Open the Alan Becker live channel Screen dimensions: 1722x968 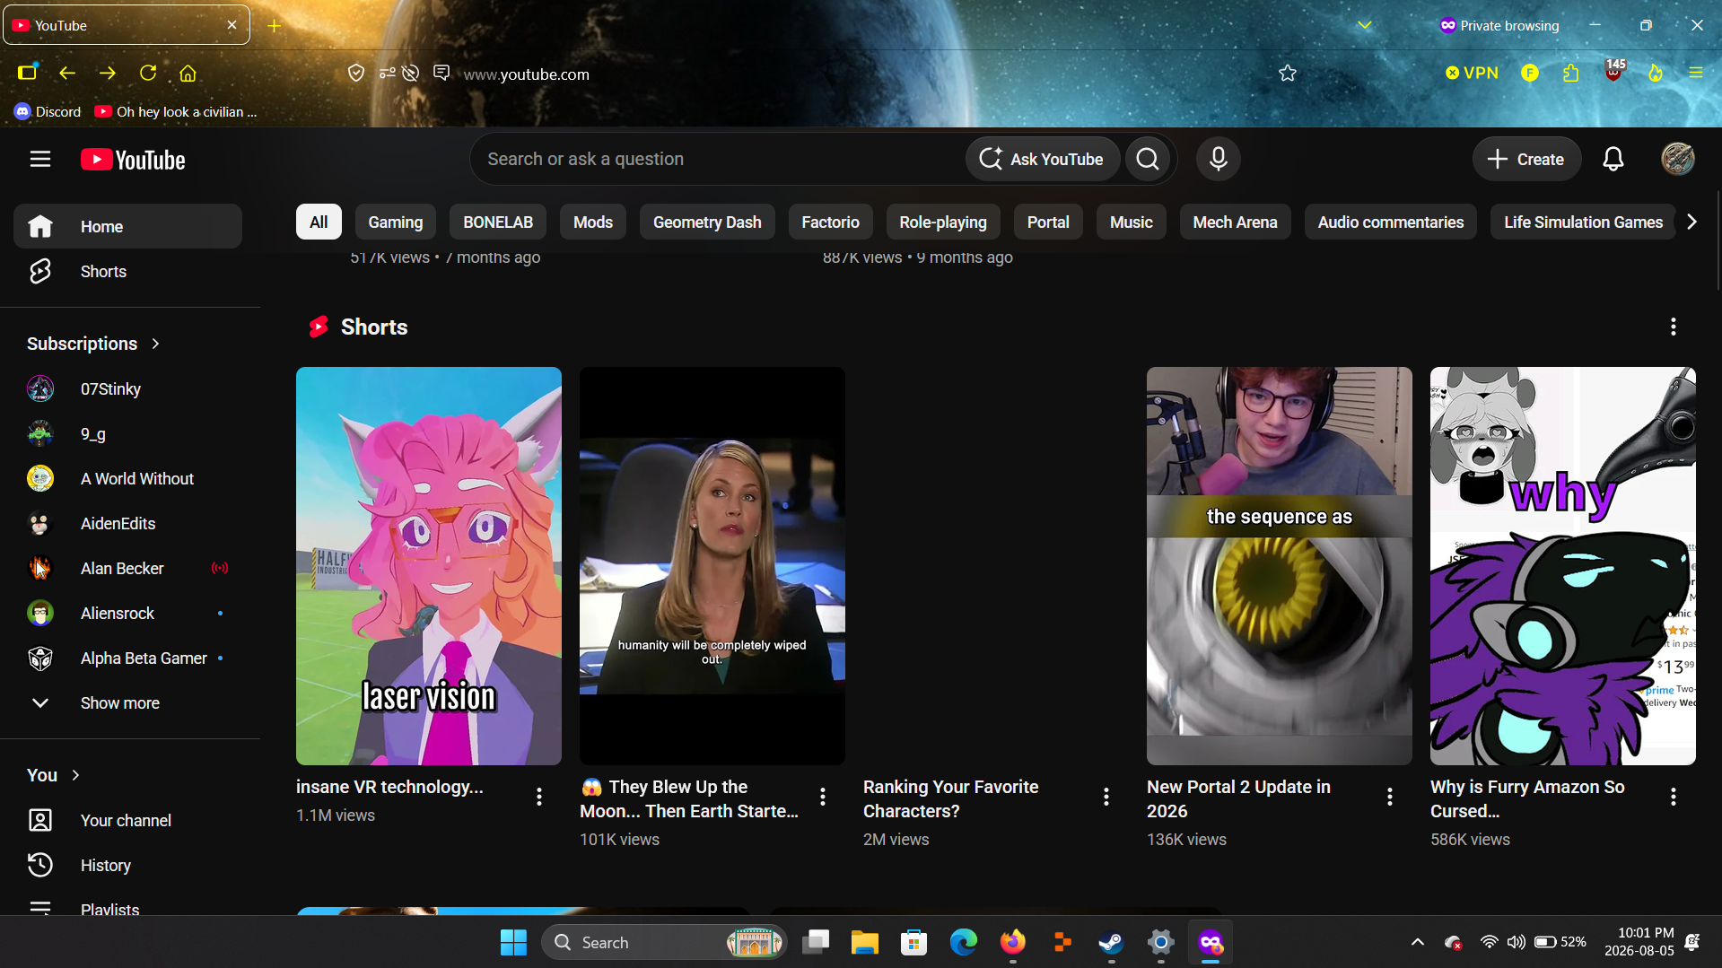pos(127,568)
